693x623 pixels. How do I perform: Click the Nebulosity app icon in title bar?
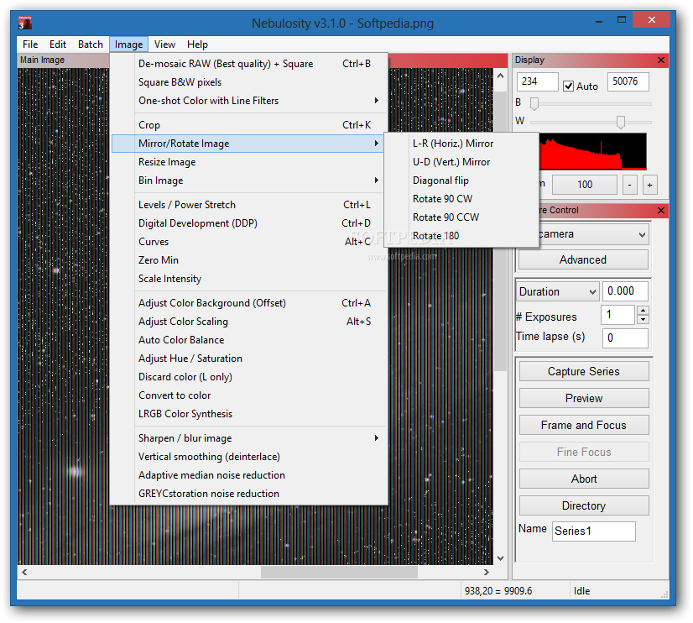(x=25, y=23)
